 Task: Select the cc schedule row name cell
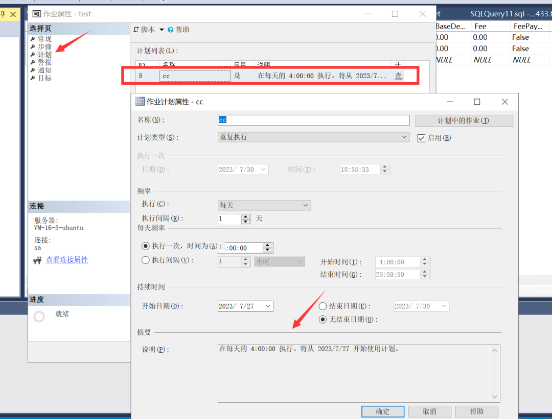point(195,76)
